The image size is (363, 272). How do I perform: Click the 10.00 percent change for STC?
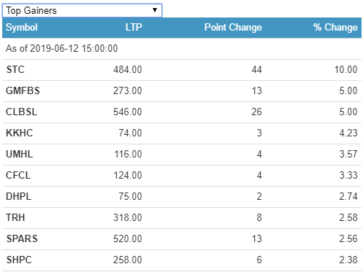point(346,69)
